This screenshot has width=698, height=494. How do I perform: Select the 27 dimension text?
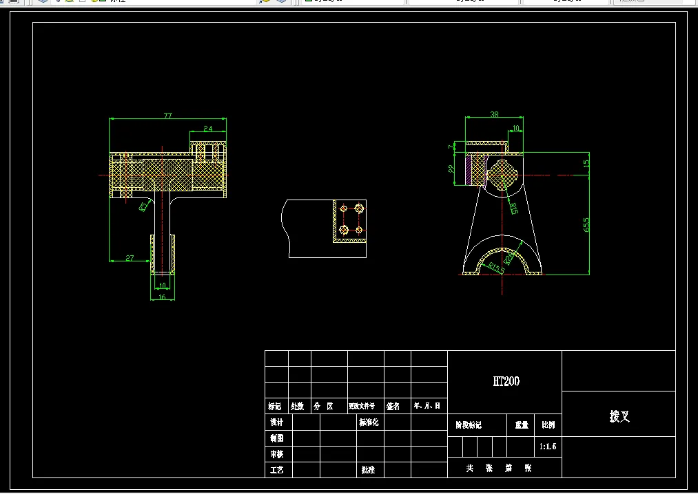click(x=130, y=258)
